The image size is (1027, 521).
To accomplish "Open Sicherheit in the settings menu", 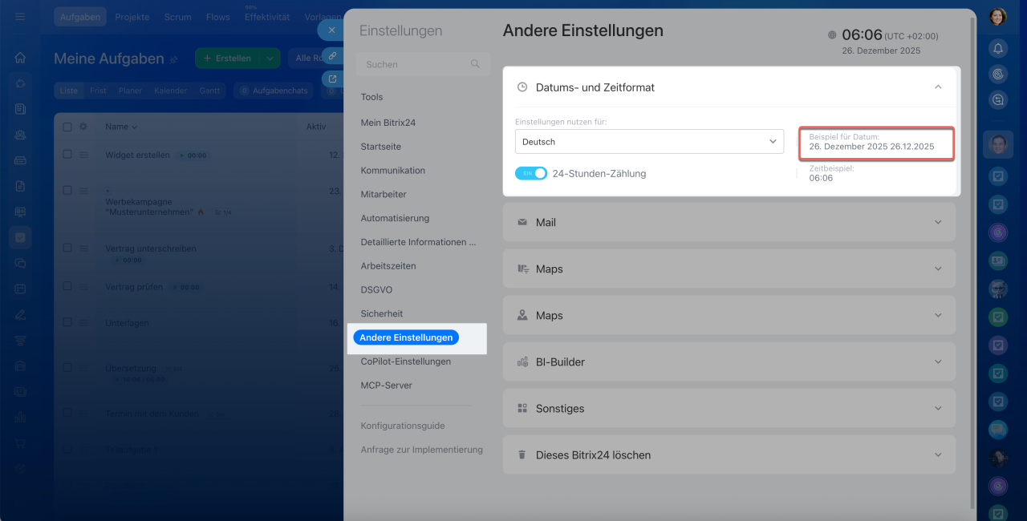I will click(382, 313).
